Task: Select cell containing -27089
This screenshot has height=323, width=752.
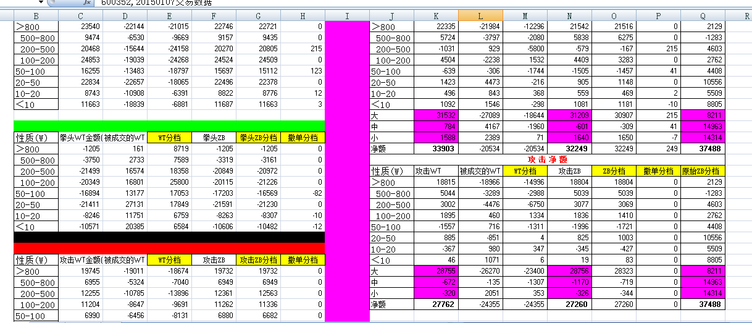Action: coord(480,115)
